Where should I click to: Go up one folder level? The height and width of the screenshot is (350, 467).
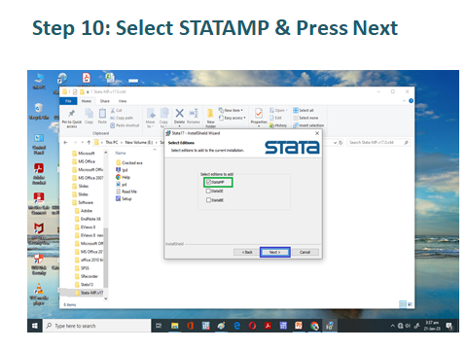click(x=89, y=143)
